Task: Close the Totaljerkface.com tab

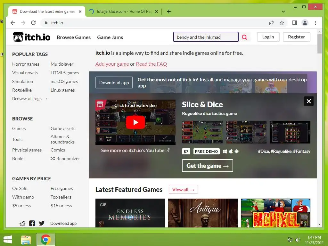Action: point(156,12)
